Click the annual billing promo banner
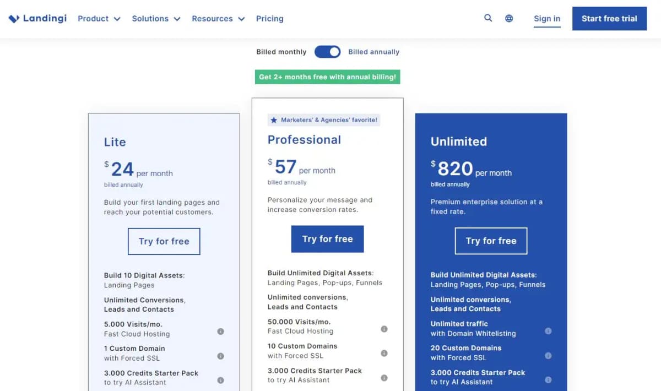Image resolution: width=661 pixels, height=391 pixels. click(327, 77)
